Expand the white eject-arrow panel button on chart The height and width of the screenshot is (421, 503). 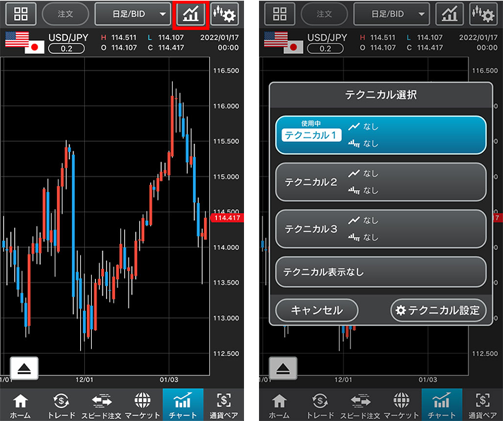(x=24, y=367)
